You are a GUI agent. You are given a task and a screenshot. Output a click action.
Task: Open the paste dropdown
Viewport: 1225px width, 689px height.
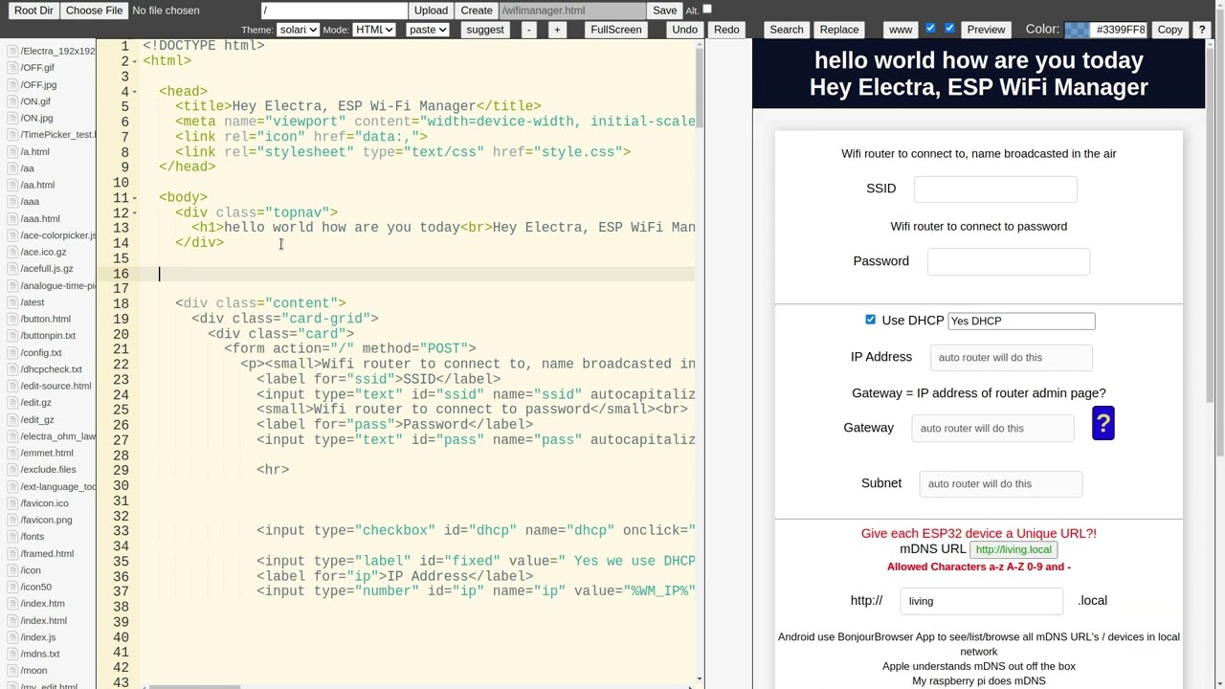tap(427, 30)
